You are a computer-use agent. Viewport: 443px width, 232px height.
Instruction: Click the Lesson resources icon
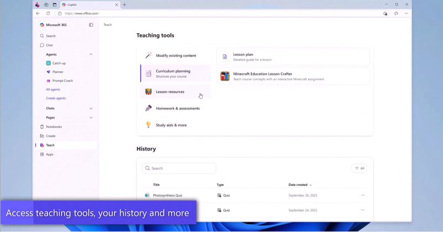148,91
